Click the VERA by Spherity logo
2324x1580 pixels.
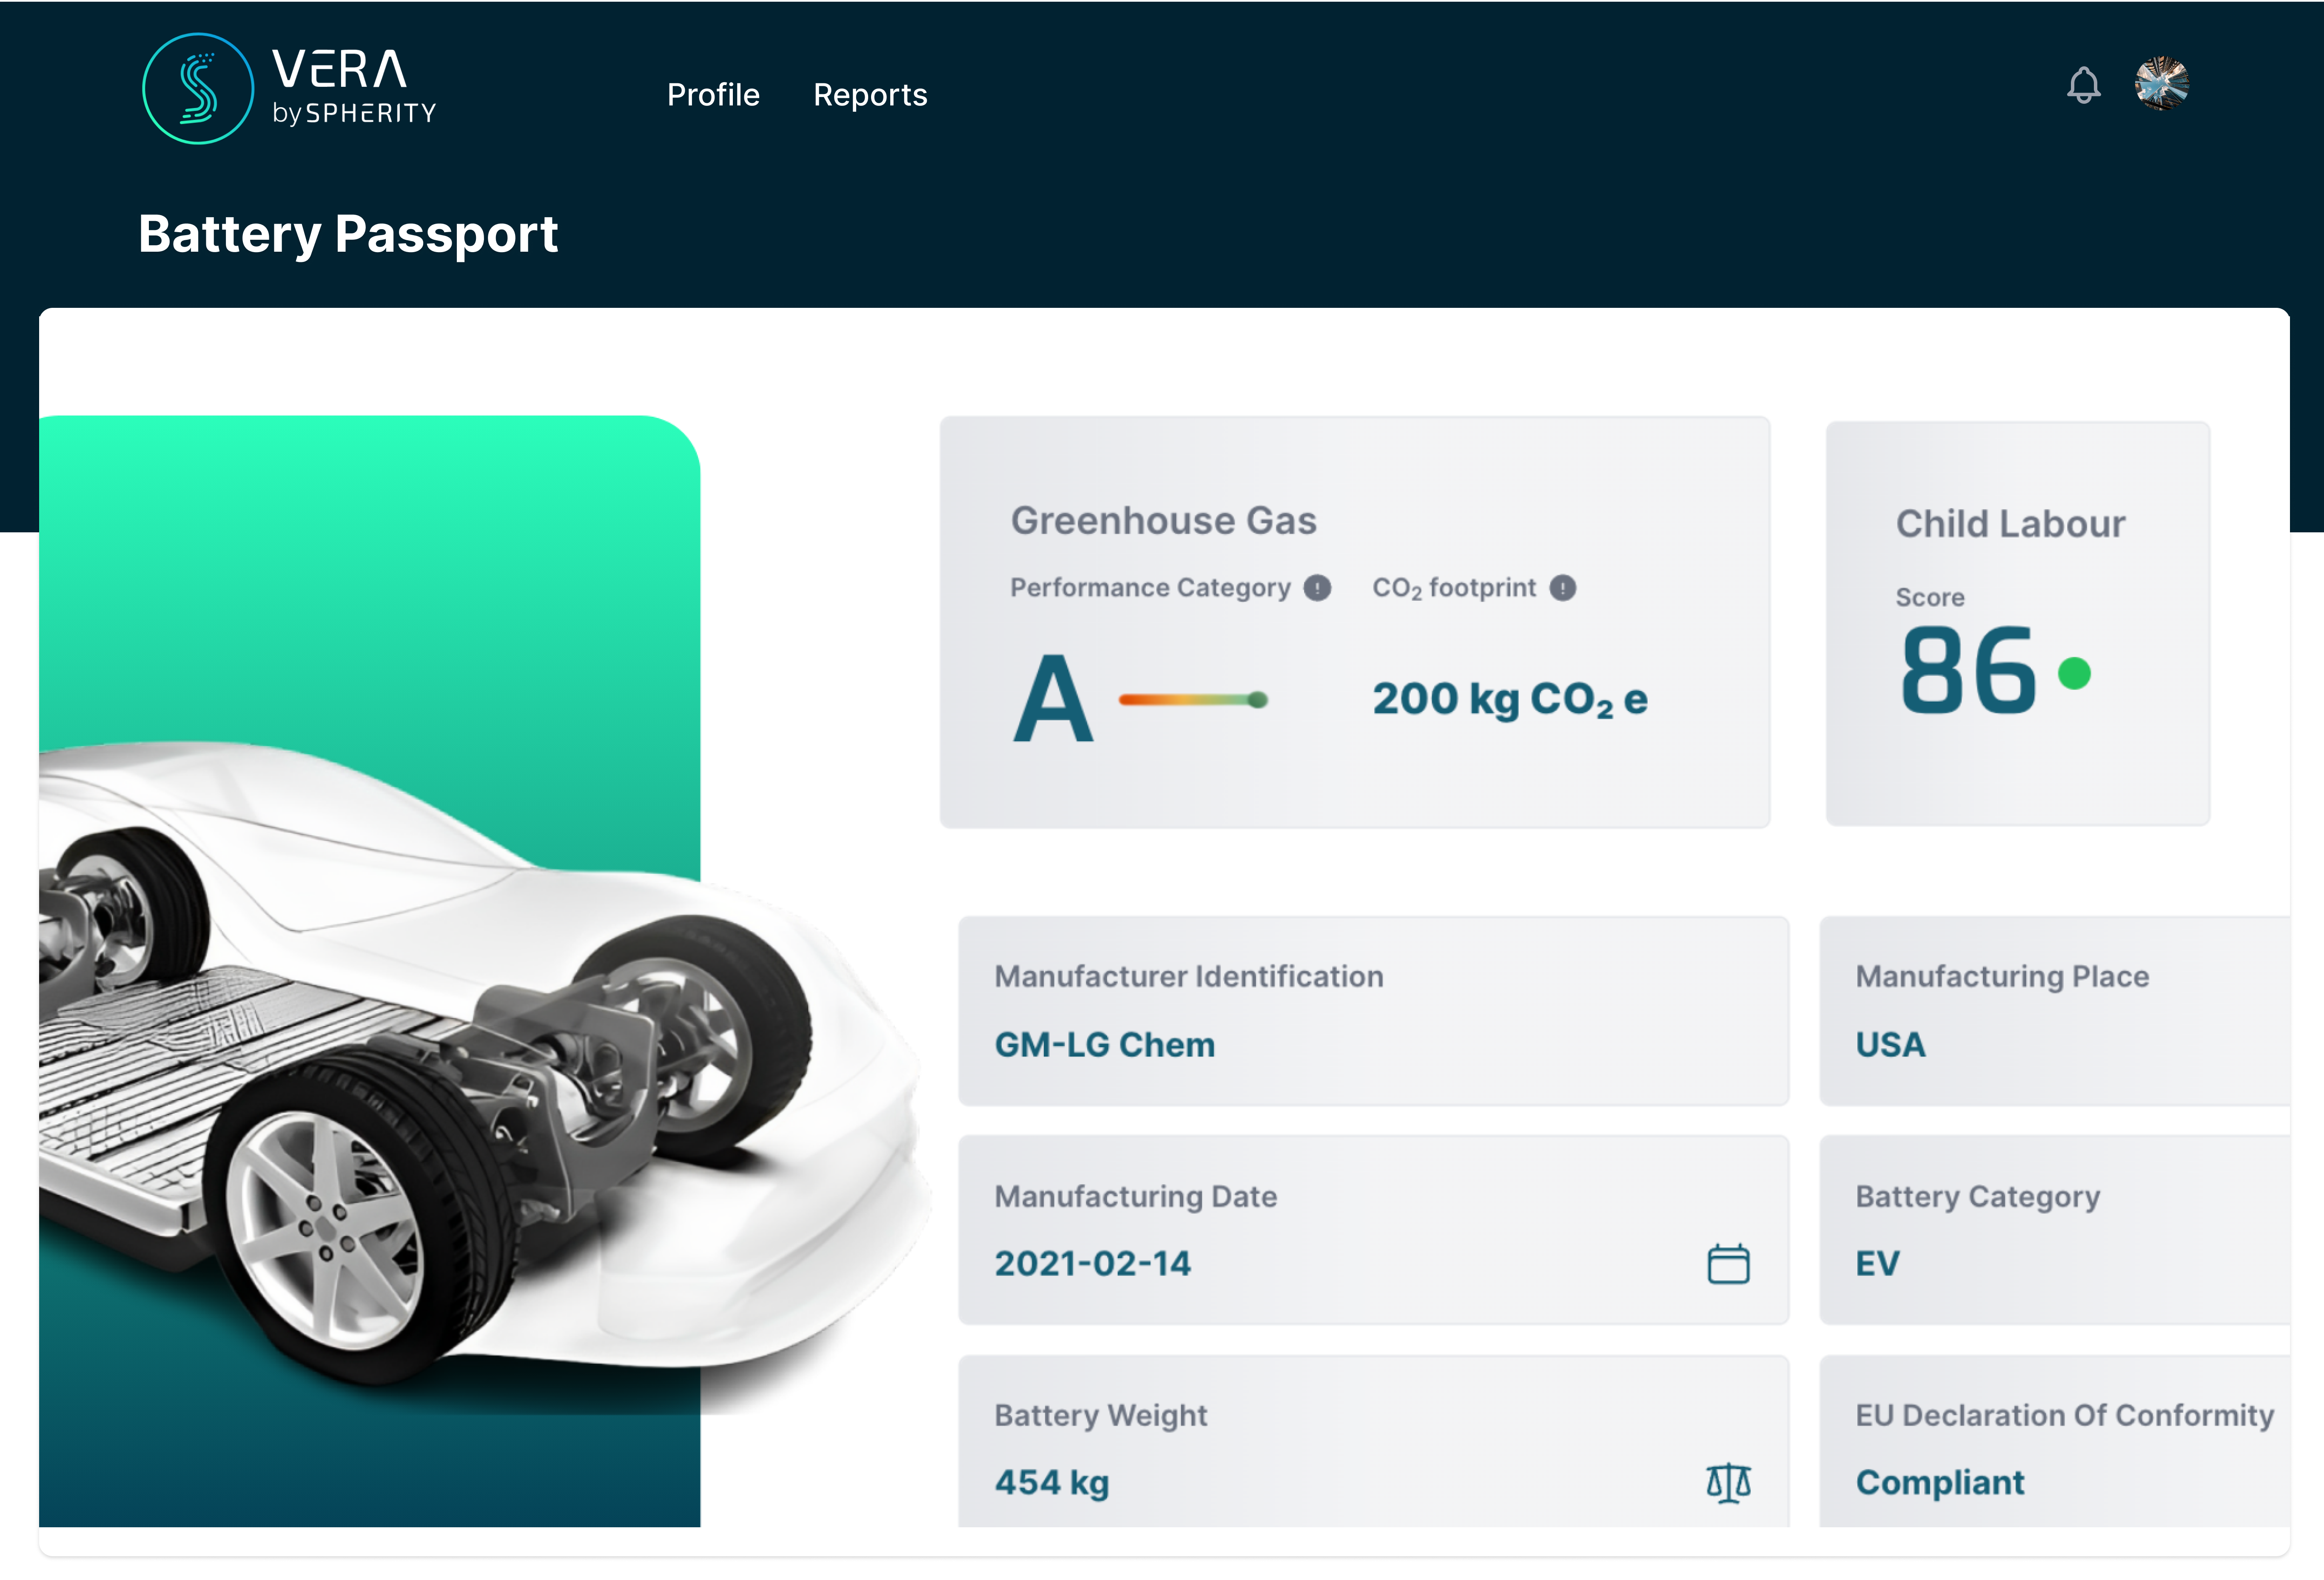point(289,89)
